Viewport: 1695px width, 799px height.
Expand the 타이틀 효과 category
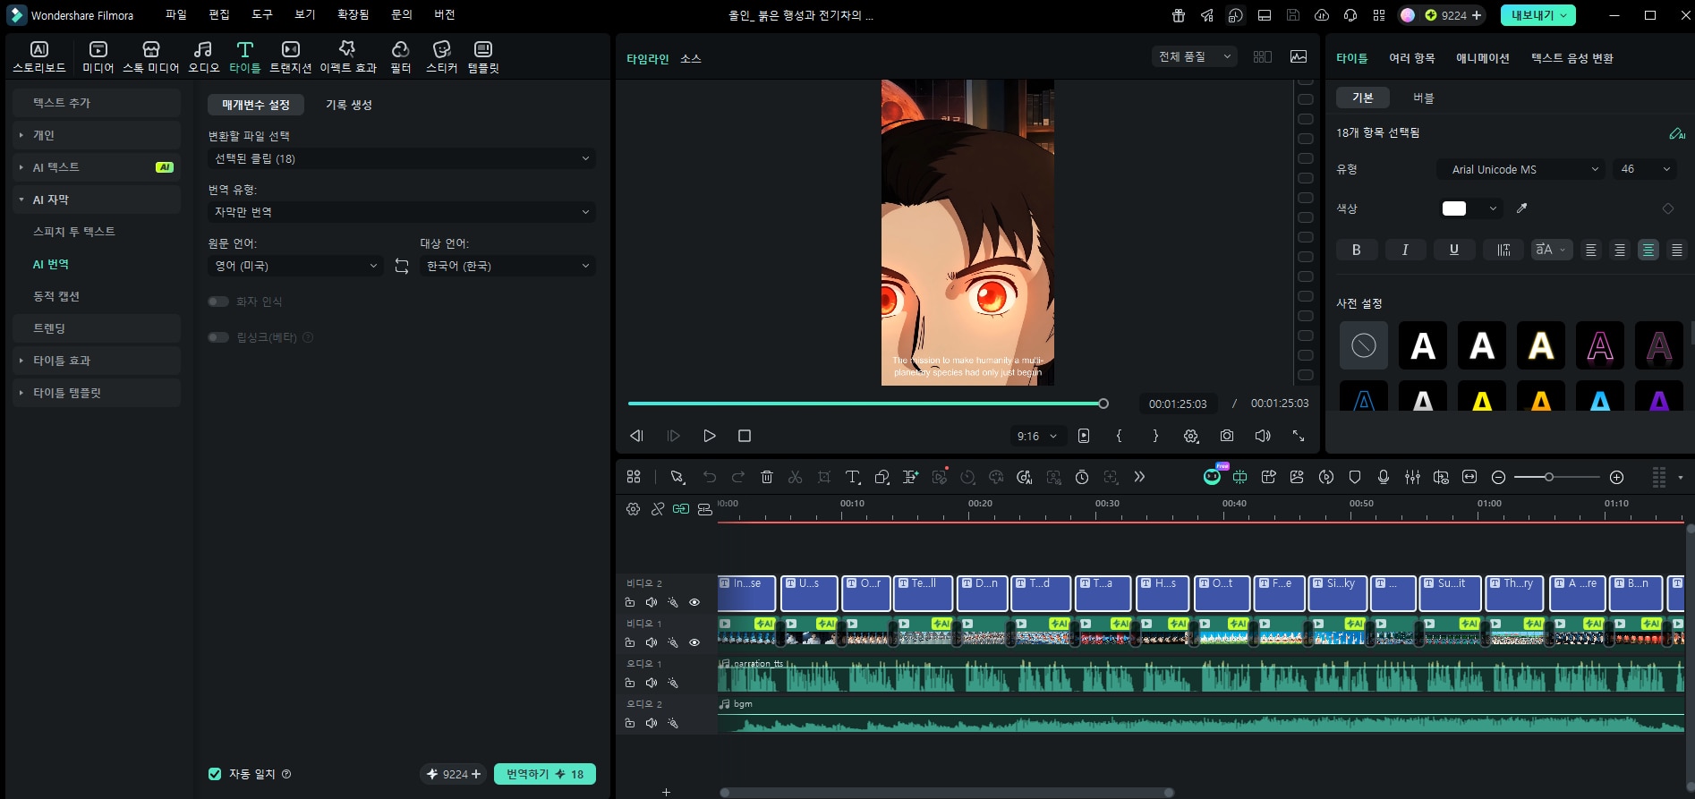[97, 361]
